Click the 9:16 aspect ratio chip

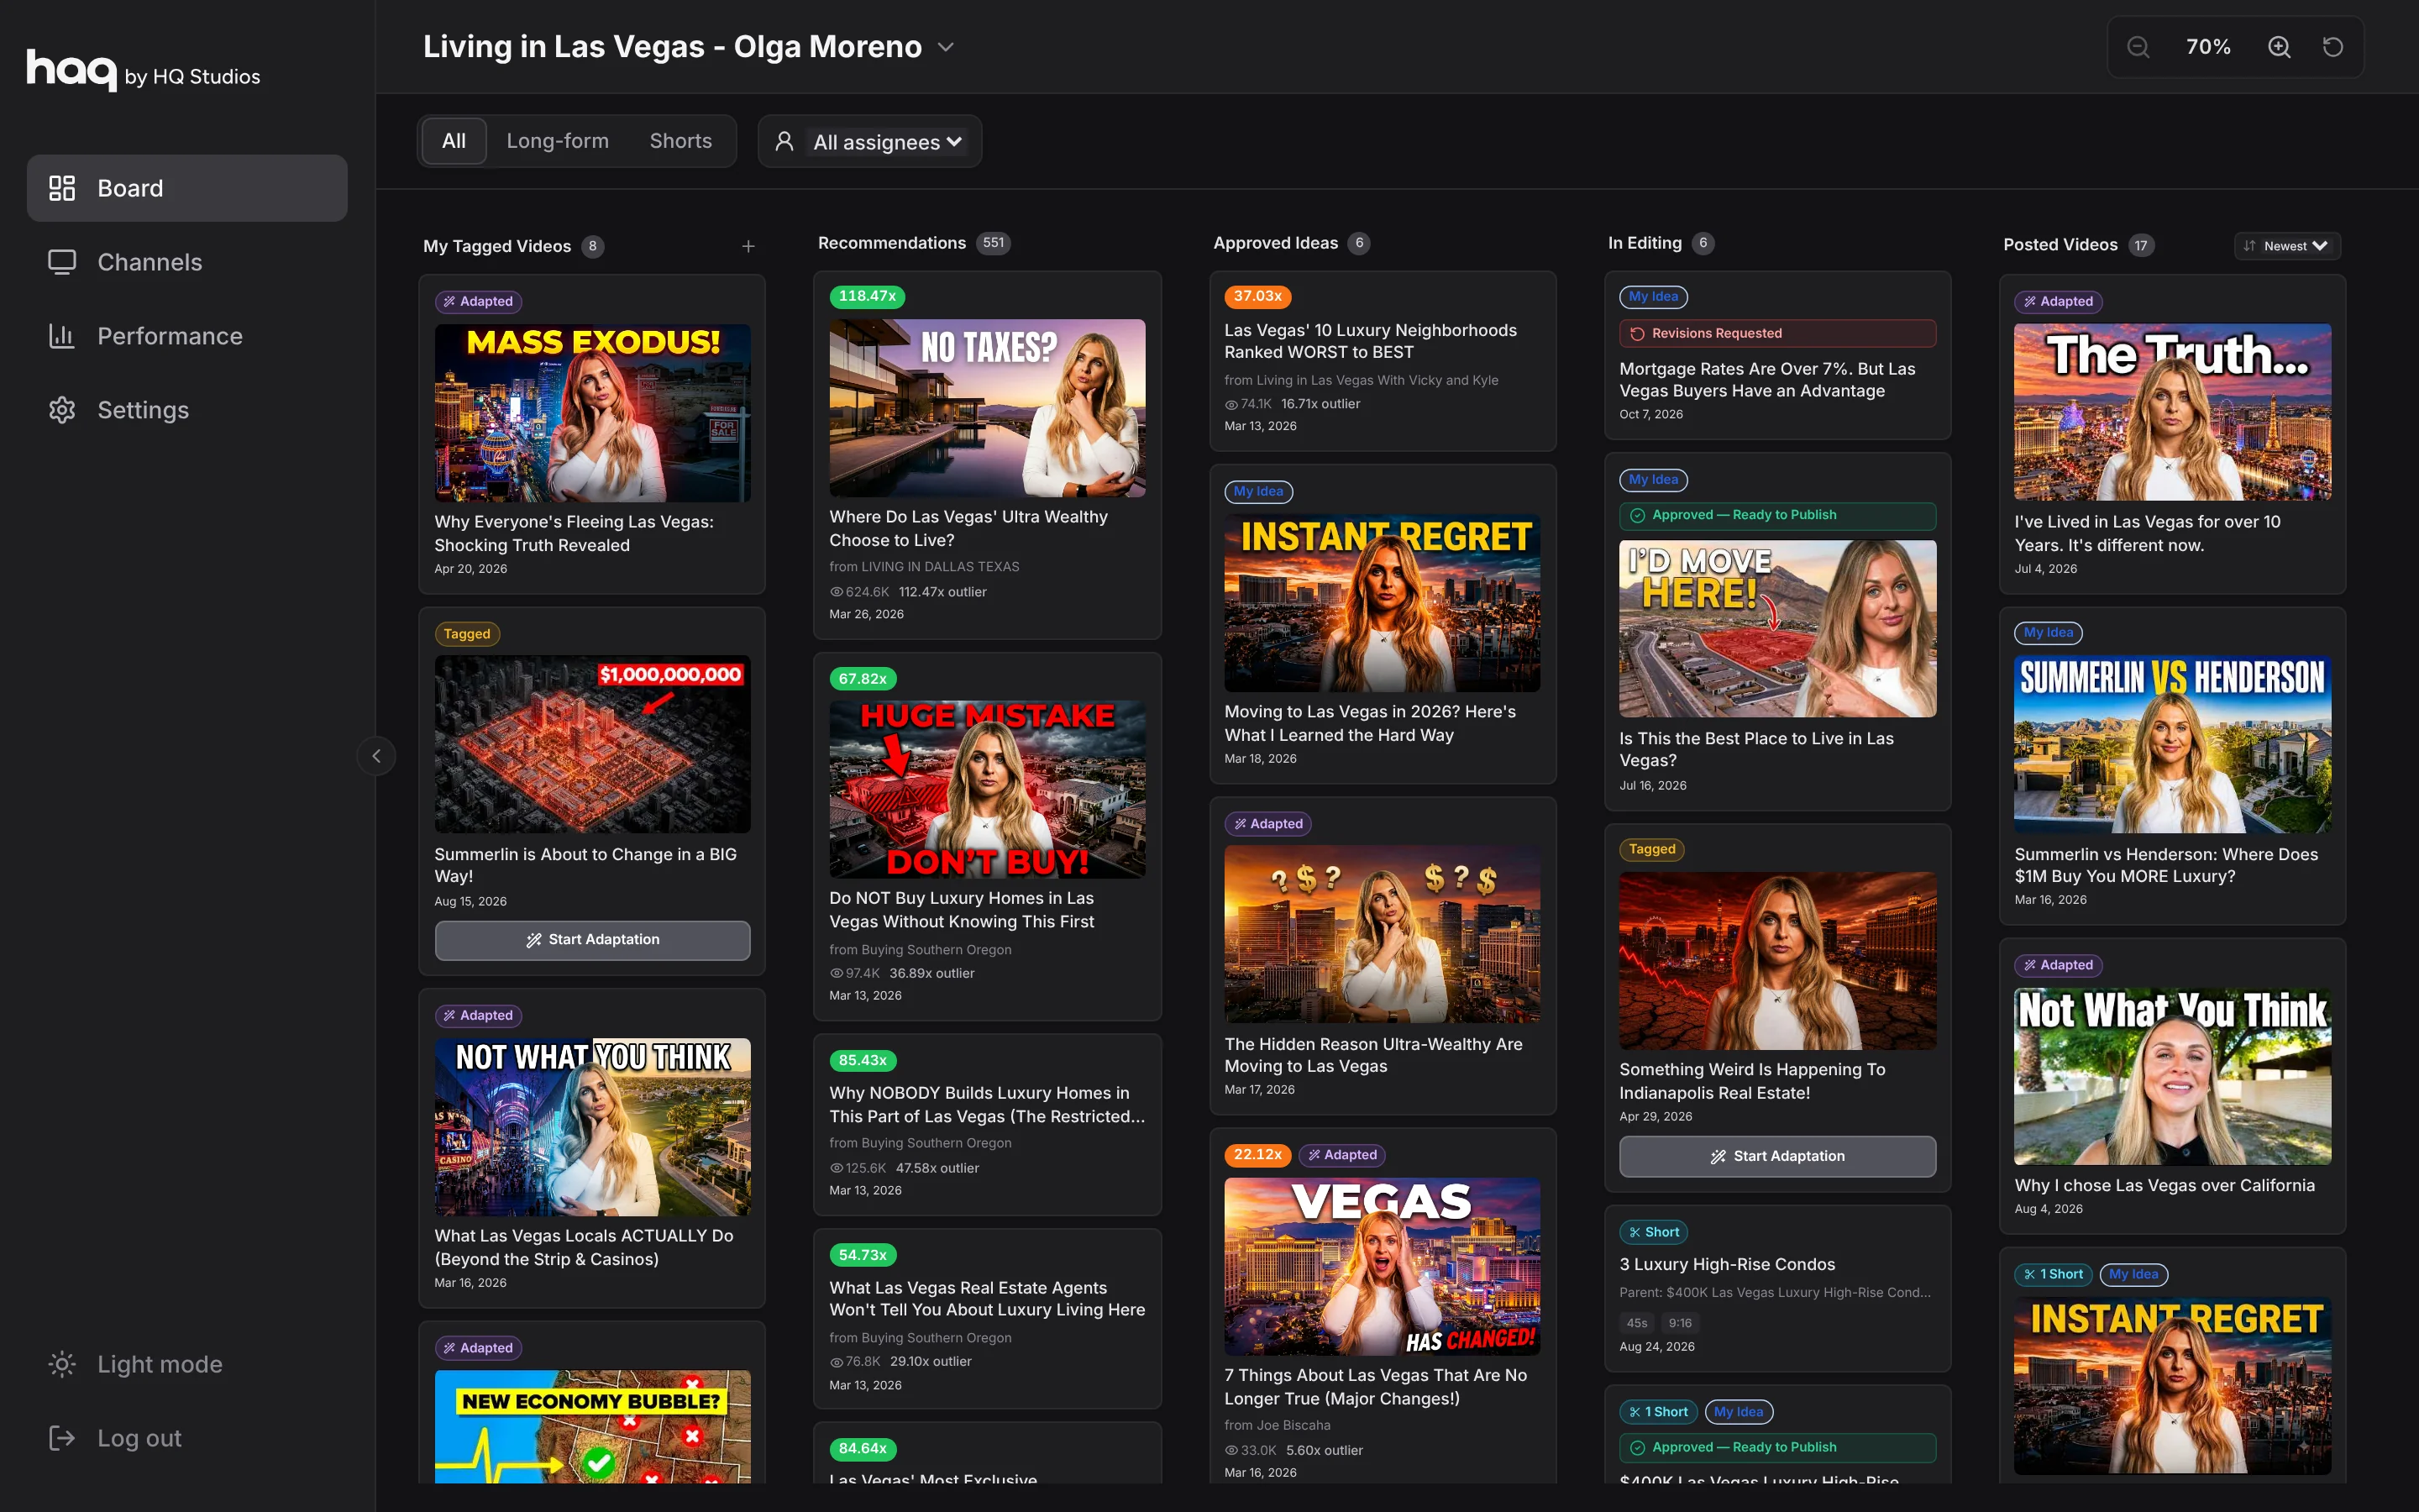pos(1681,1323)
